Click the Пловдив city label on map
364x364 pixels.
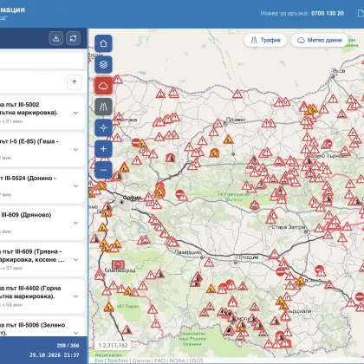point(248,257)
